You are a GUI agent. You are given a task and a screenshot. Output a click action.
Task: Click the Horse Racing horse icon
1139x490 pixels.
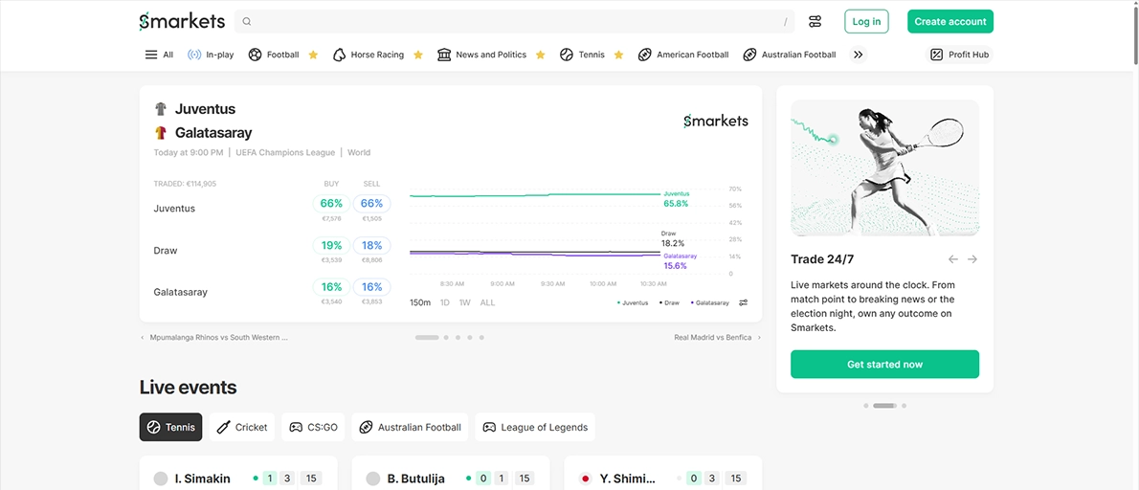click(339, 55)
